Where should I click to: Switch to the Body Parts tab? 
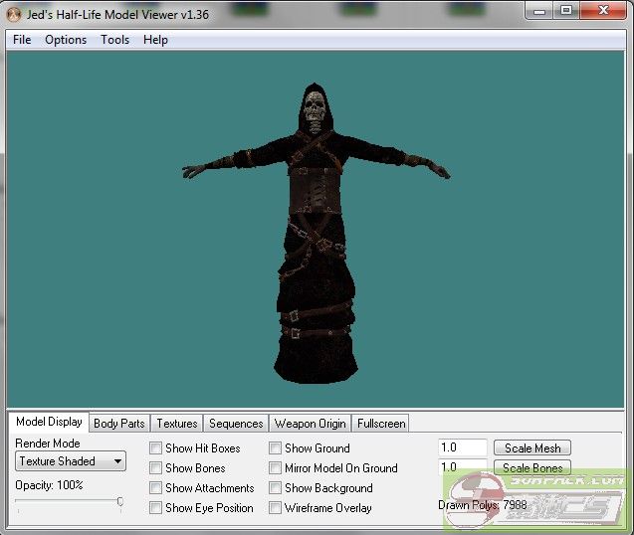point(118,424)
